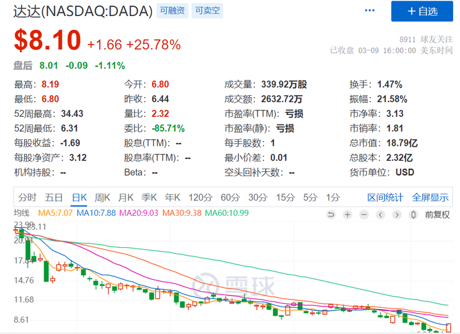
Task: Open 区间统计 range statistics link
Action: (385, 197)
